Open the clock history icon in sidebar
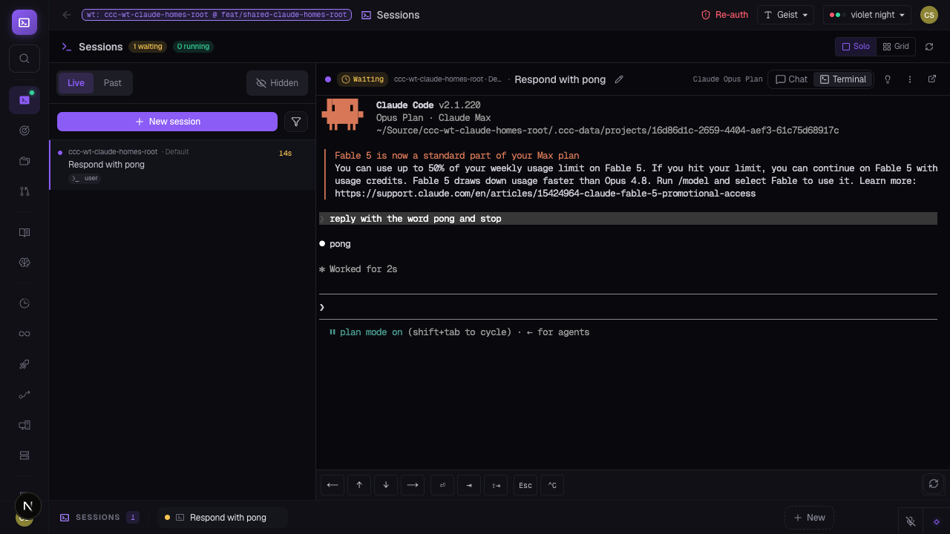This screenshot has width=950, height=534. click(x=24, y=303)
